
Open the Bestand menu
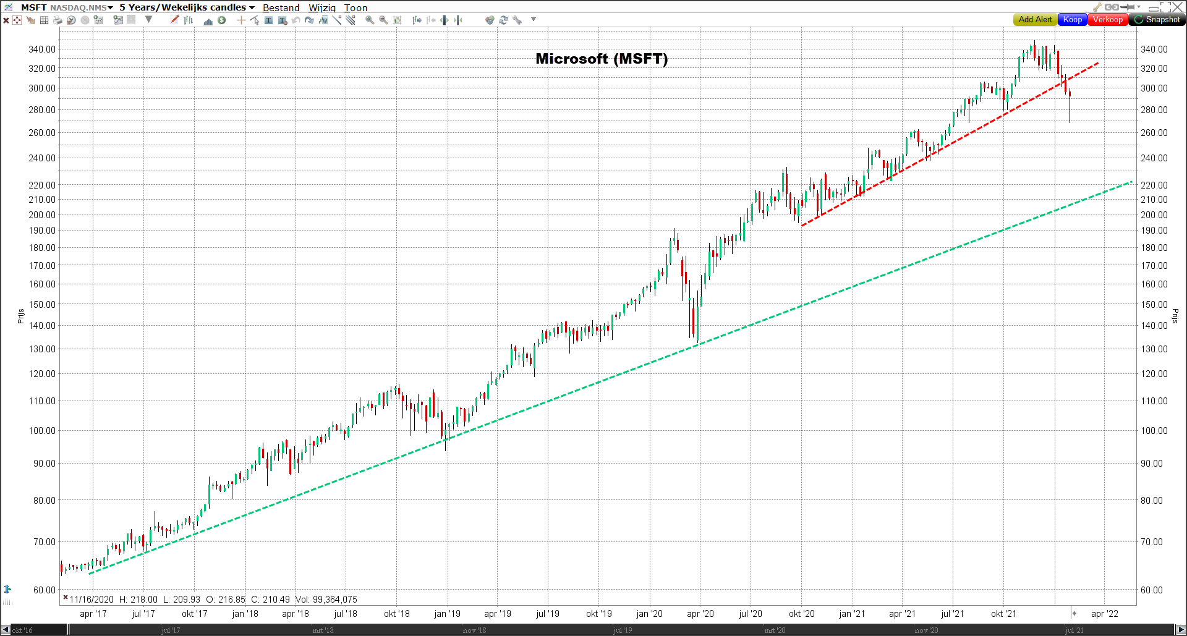[281, 7]
